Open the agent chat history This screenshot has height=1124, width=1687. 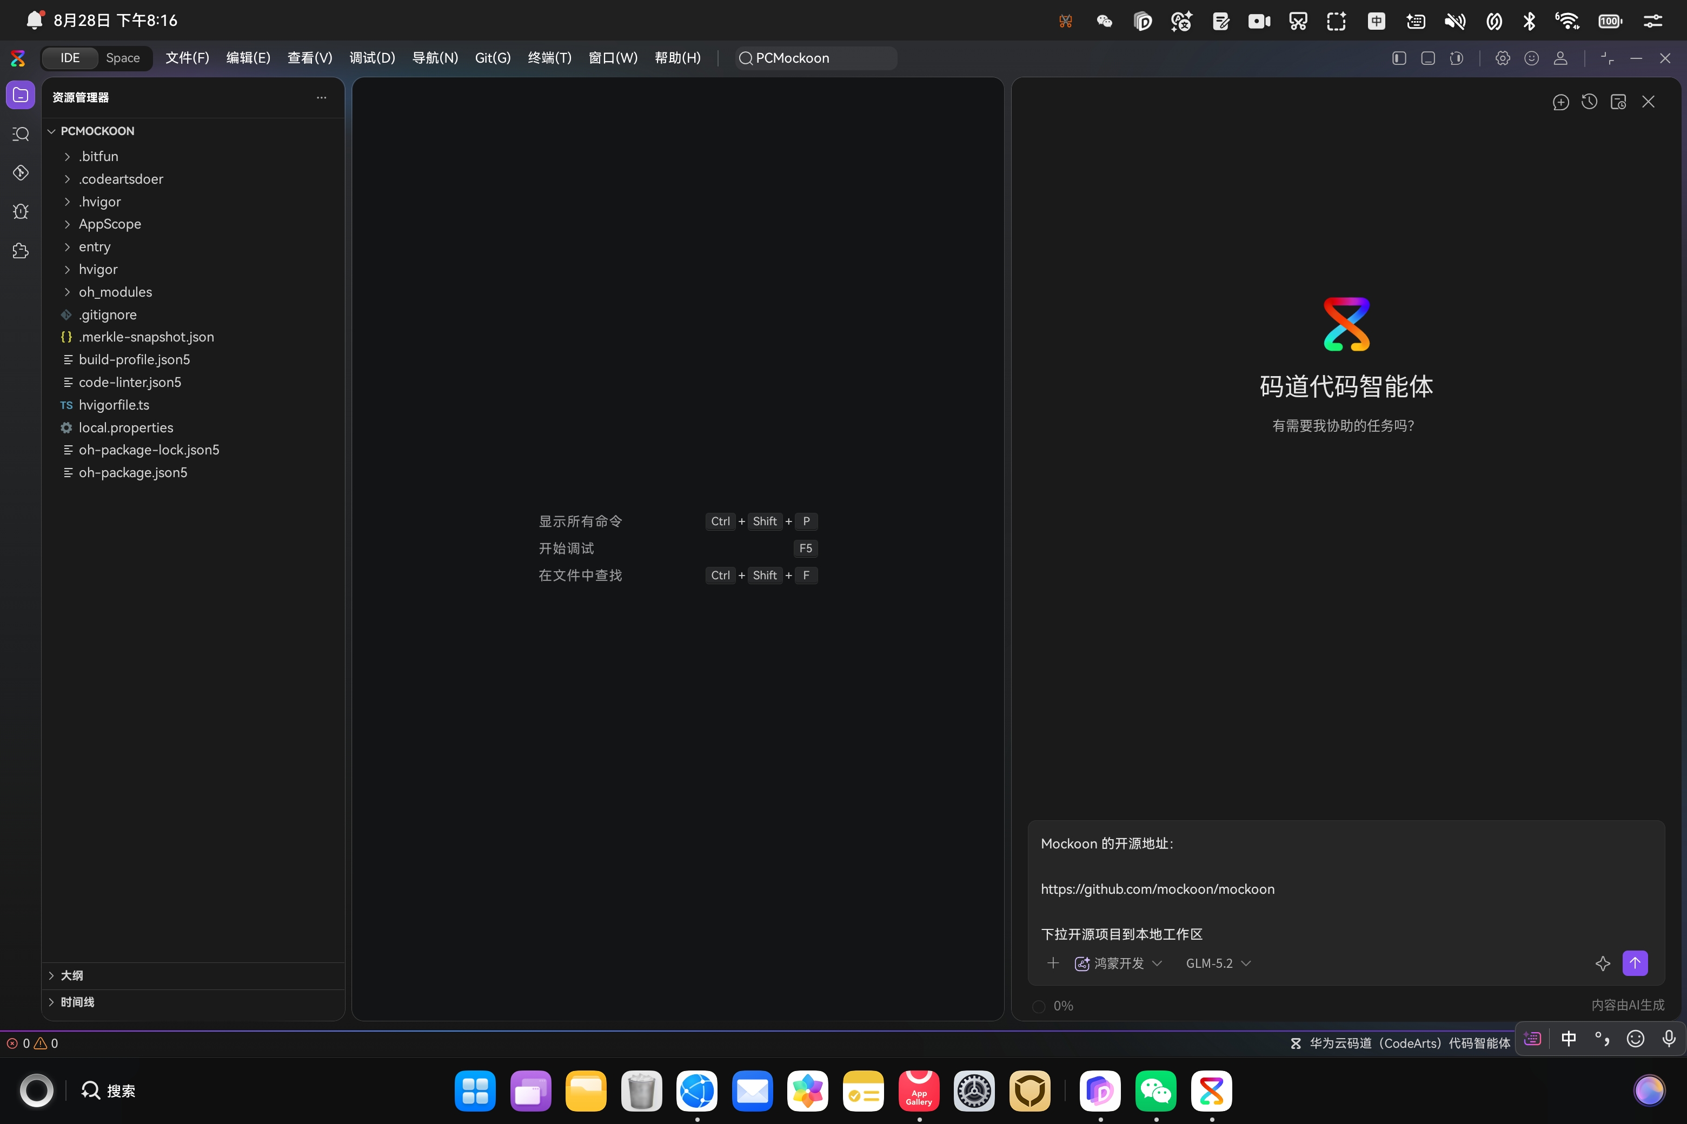1590,102
